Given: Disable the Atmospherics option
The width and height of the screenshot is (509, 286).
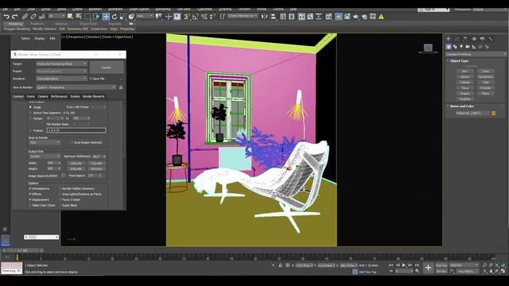Looking at the screenshot, I should [30, 188].
